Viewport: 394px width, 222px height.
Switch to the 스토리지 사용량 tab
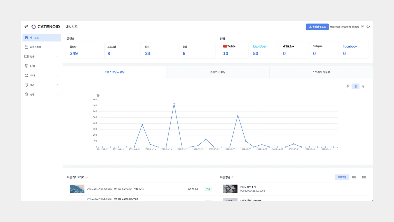[321, 72]
